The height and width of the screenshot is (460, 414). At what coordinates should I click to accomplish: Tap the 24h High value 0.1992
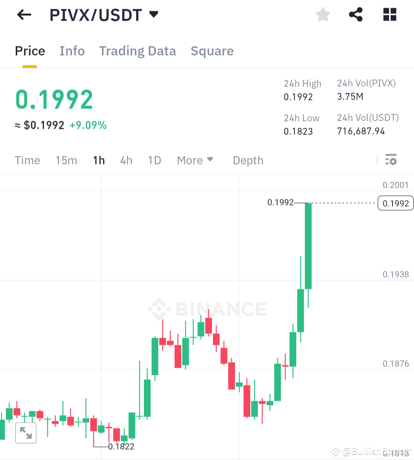coord(298,97)
